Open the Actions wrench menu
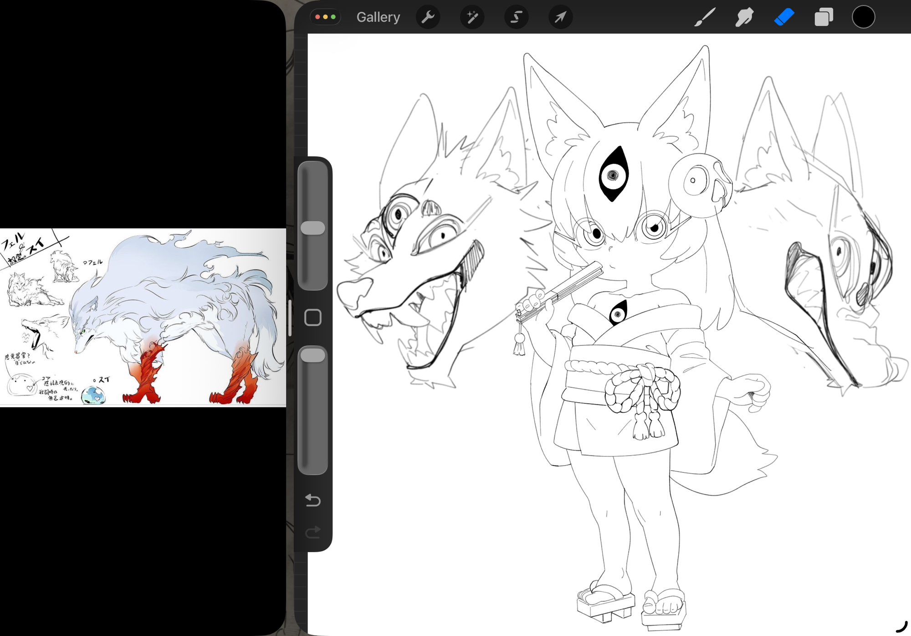 pyautogui.click(x=428, y=17)
